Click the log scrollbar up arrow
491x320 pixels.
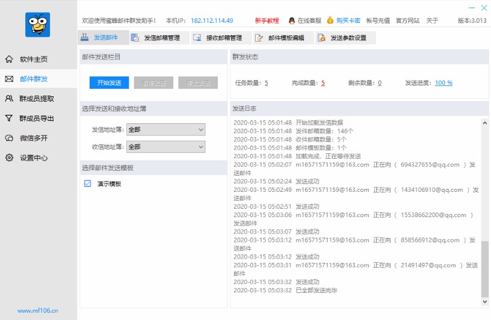click(485, 123)
